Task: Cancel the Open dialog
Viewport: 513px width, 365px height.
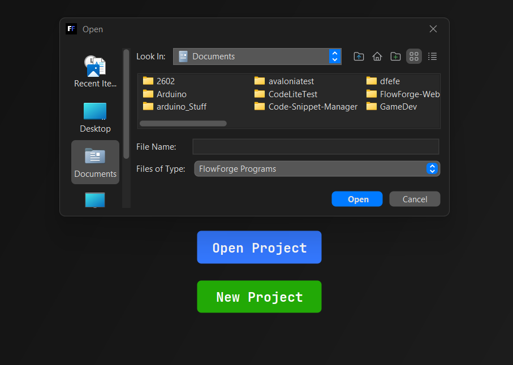Action: (x=415, y=199)
